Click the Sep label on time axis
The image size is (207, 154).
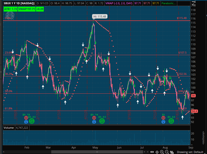tap(191, 147)
